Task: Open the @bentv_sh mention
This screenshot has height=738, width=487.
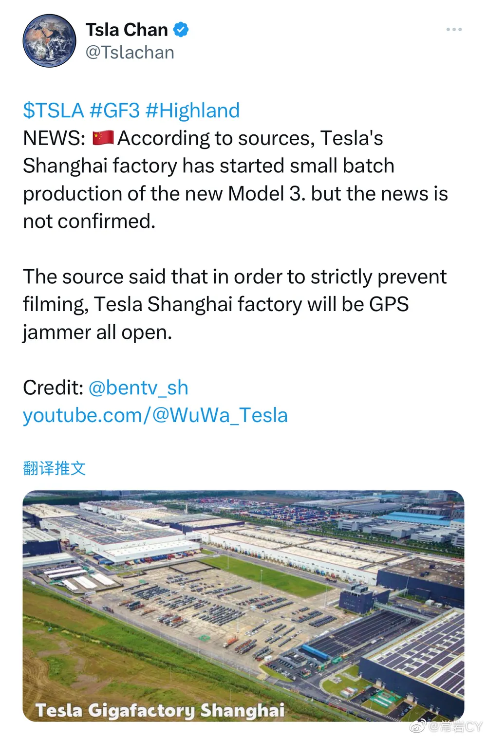Action: [138, 387]
